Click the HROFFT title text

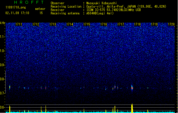tap(29, 2)
